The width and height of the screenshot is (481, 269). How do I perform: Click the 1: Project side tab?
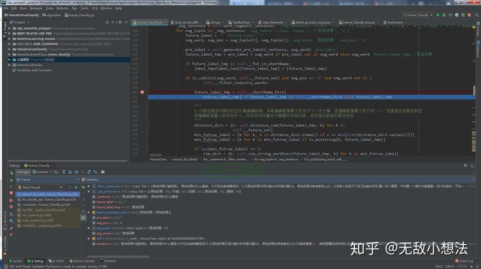(x=5, y=30)
